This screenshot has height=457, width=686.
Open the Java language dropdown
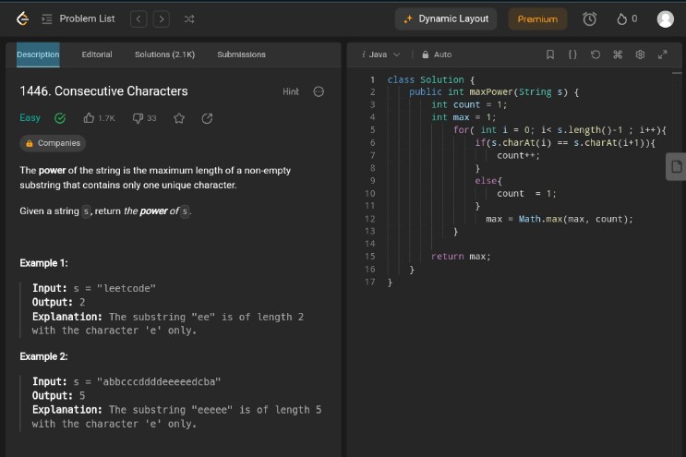click(380, 54)
